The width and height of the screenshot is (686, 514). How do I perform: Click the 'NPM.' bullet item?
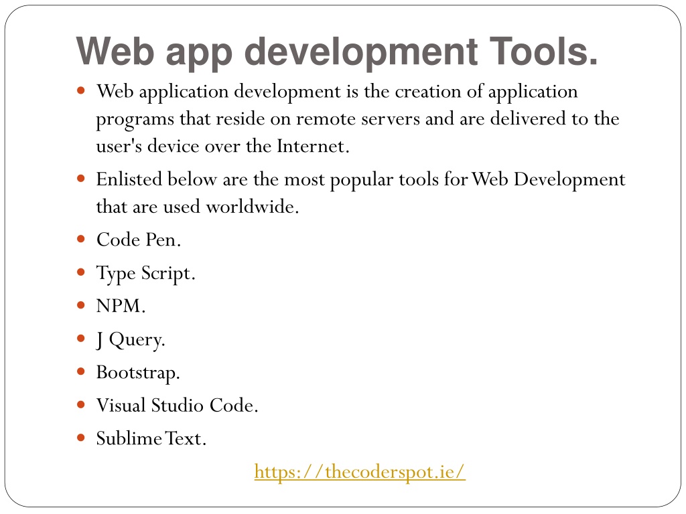pos(121,305)
